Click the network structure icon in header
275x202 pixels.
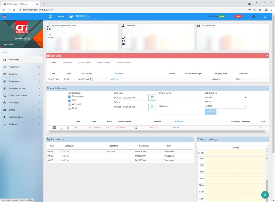tap(253, 16)
